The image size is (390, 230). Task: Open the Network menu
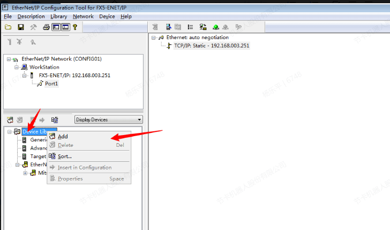tap(83, 17)
